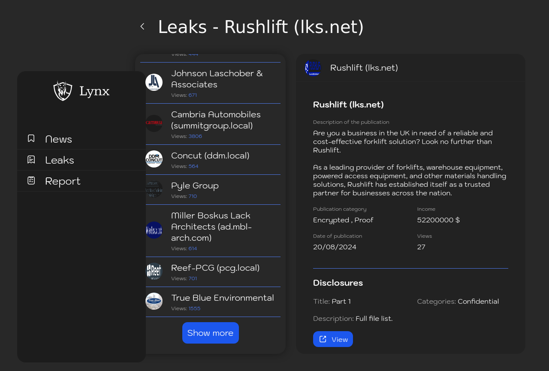The width and height of the screenshot is (549, 371).
Task: Select the Reef-PCG (pcg.local) entry title
Action: click(x=215, y=268)
